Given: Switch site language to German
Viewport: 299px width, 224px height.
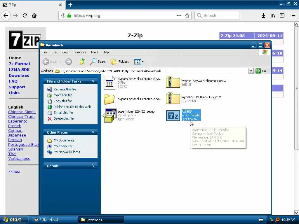Looking at the screenshot, I should click(x=15, y=130).
